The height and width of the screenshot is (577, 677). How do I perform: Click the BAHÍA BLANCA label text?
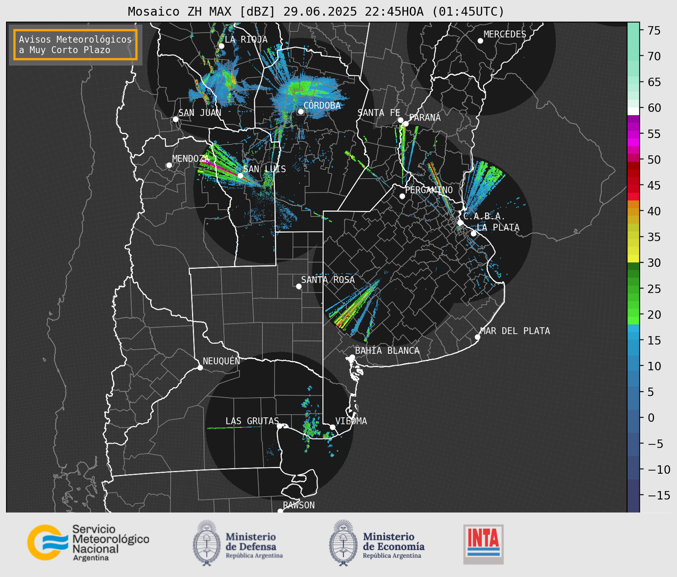(x=387, y=351)
